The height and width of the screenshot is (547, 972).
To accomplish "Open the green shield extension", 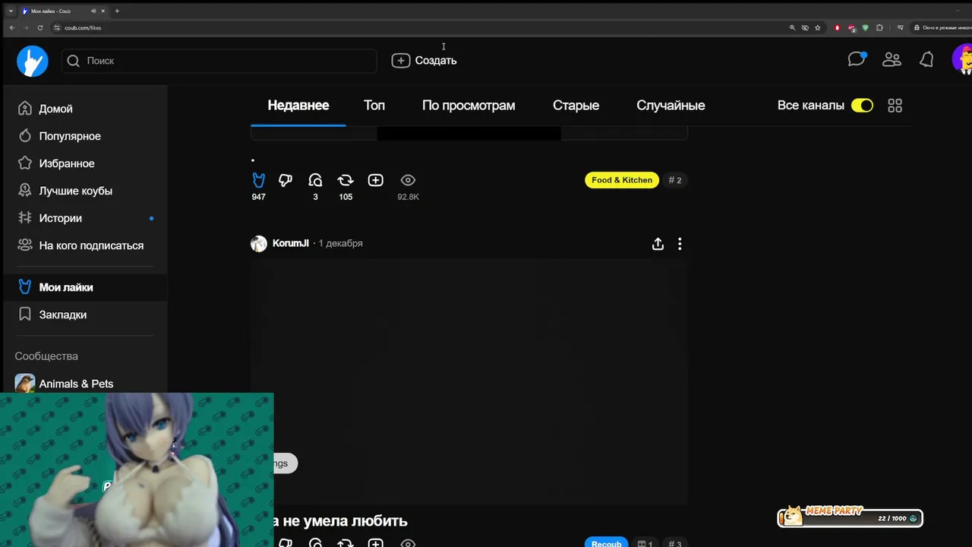I will pos(865,27).
